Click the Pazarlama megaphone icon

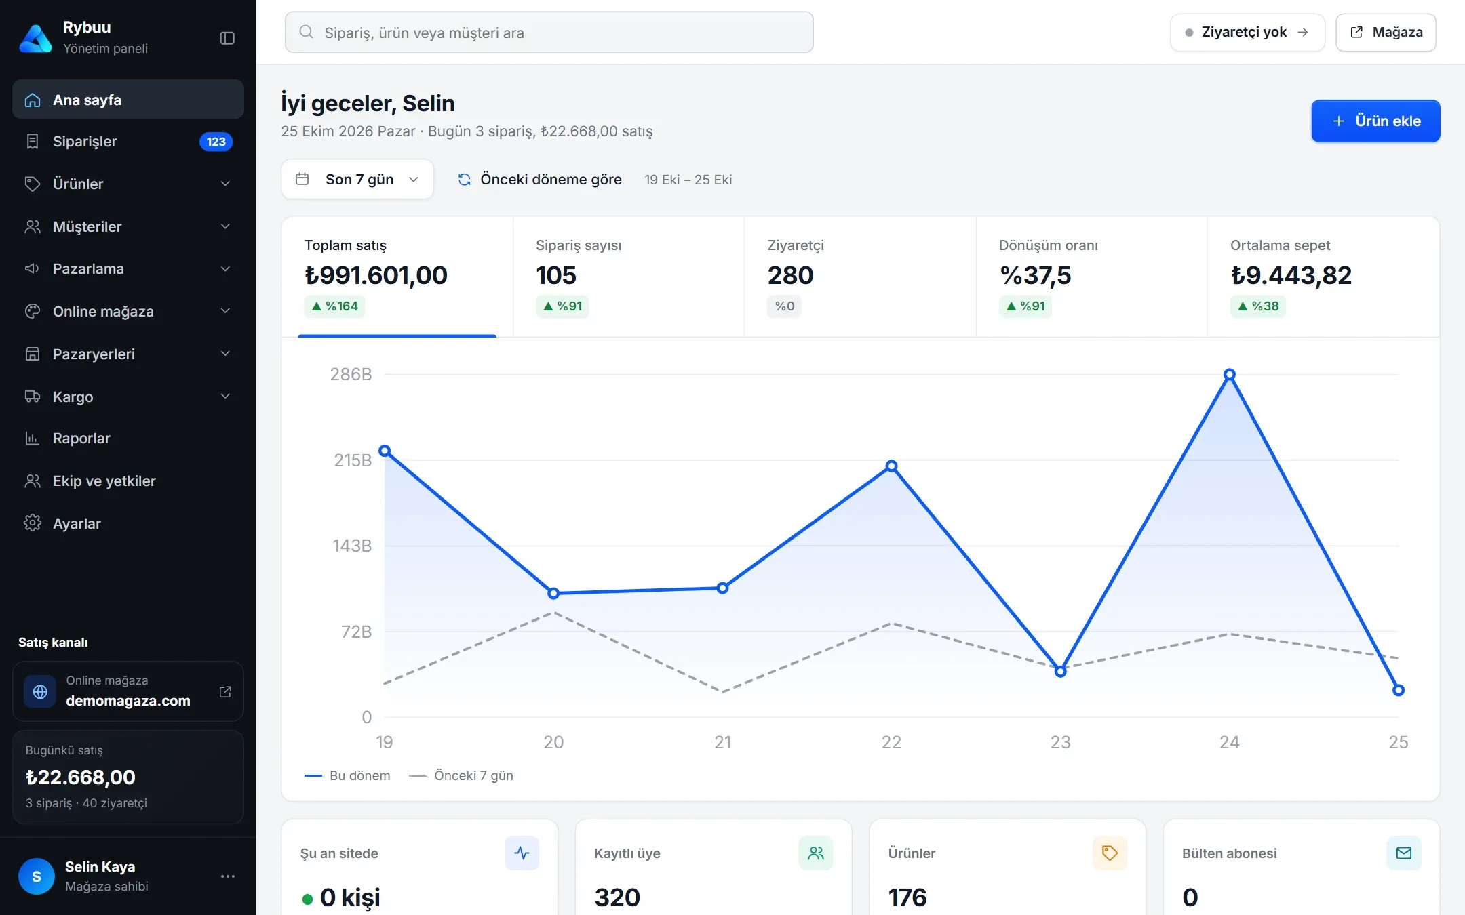(33, 269)
